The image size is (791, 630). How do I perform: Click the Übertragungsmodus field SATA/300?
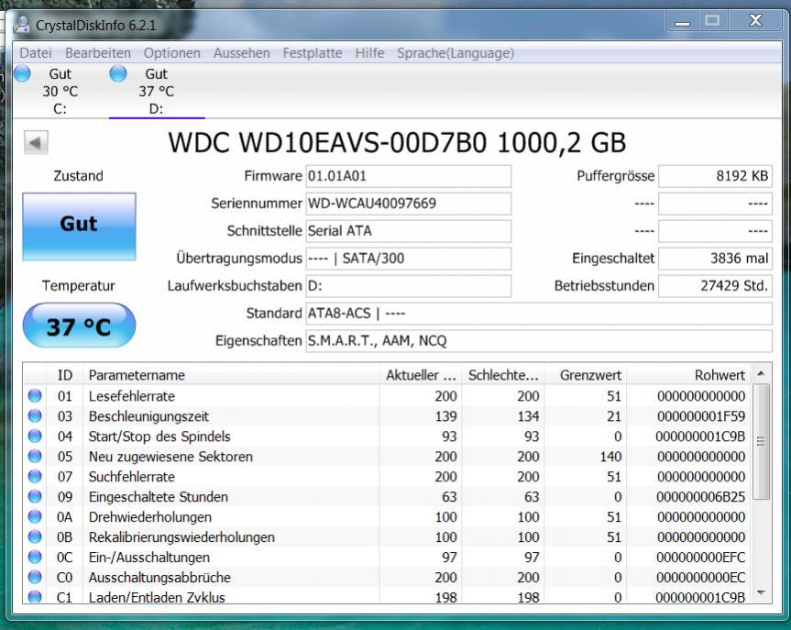(408, 259)
